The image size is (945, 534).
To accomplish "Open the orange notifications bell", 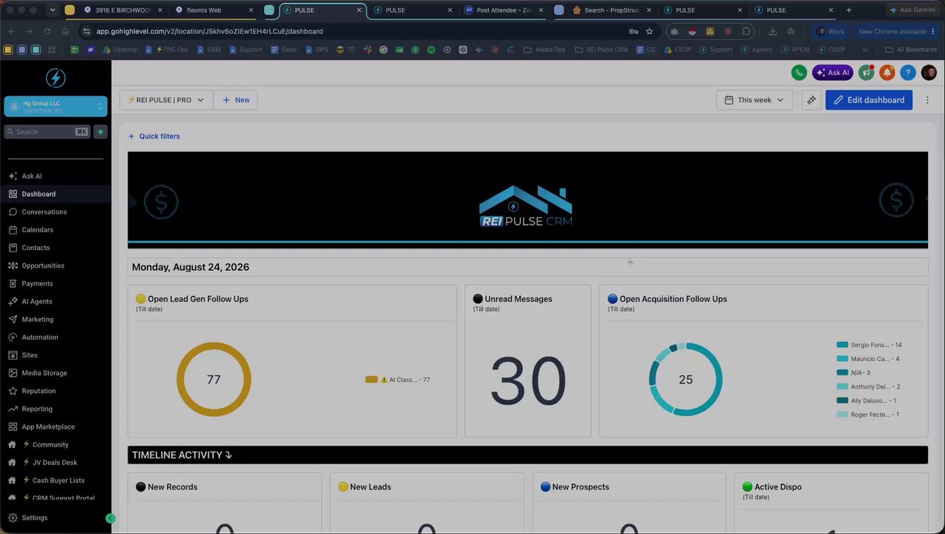I will tap(887, 73).
